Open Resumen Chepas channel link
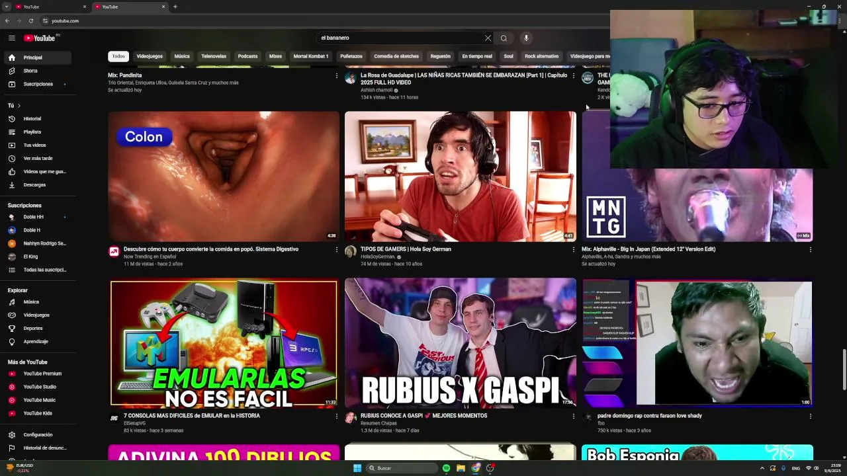The width and height of the screenshot is (847, 476). pyautogui.click(x=379, y=423)
